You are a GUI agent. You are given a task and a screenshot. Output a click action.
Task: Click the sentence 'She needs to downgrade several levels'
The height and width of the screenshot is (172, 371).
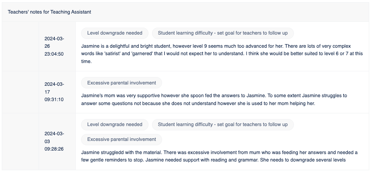[x=303, y=160]
